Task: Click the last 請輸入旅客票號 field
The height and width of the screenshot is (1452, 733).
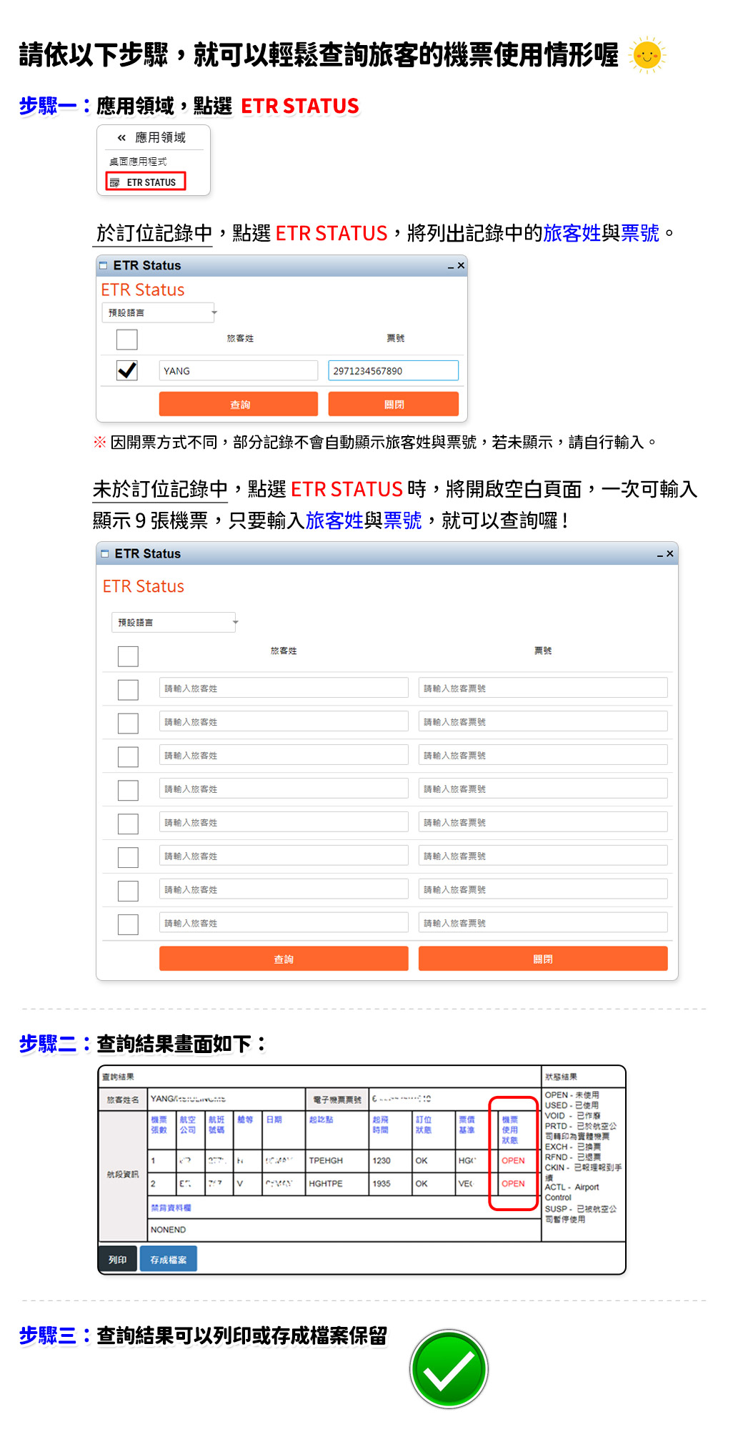Action: coord(543,922)
